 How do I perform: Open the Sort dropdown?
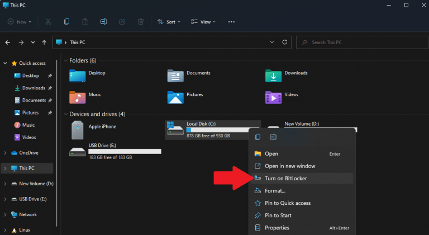click(169, 22)
